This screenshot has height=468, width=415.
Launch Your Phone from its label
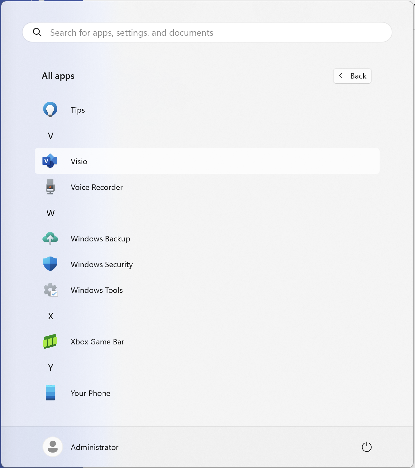point(90,393)
